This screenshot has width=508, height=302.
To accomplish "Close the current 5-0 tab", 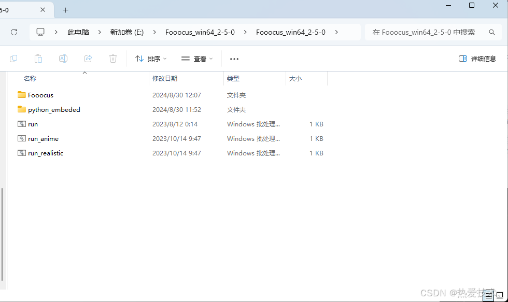I will [x=43, y=10].
